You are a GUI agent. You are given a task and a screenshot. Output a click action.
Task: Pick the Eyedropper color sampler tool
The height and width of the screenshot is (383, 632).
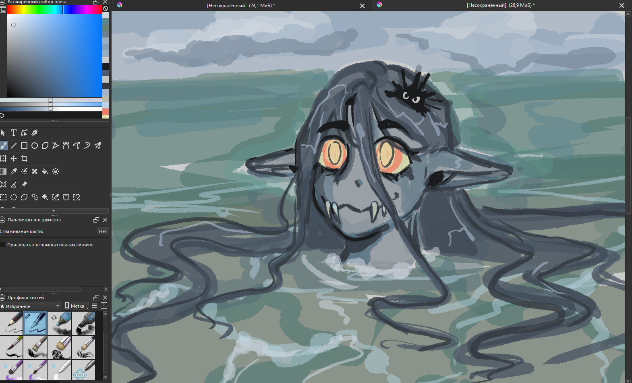coord(14,171)
